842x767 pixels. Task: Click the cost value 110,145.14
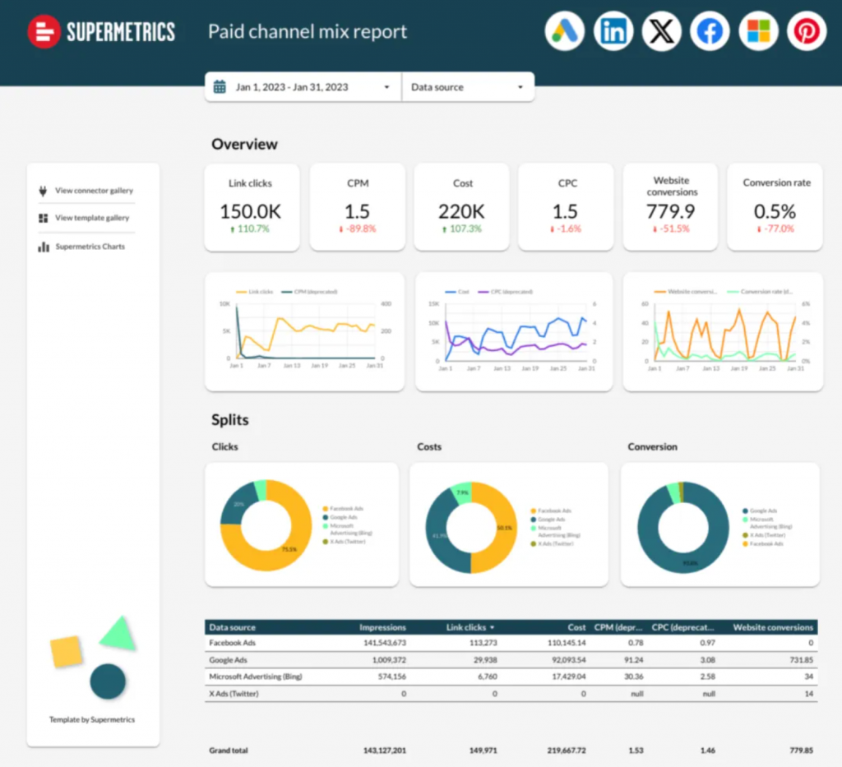[x=567, y=643]
